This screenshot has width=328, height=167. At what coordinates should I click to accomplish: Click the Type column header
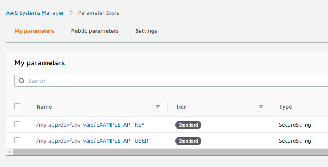point(286,107)
